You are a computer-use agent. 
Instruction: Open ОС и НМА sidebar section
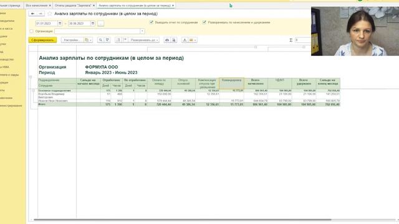pos(4,67)
